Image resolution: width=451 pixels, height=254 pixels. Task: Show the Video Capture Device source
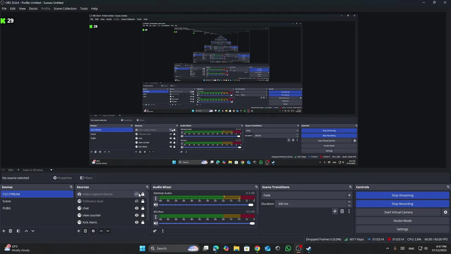tap(137, 194)
